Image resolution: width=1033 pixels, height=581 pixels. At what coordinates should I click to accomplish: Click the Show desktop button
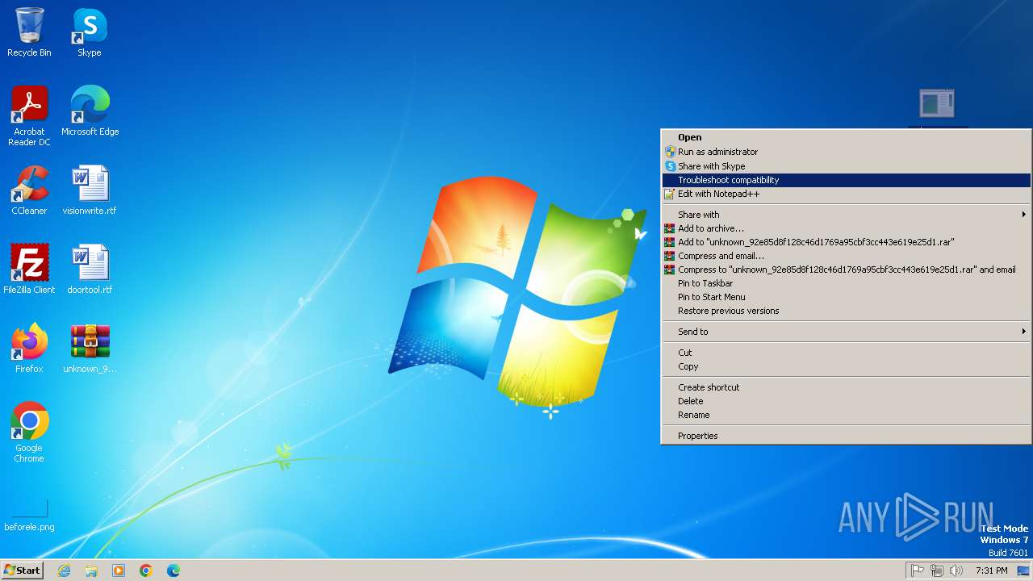(x=1023, y=571)
